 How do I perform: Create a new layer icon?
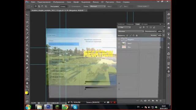[x=157, y=101]
